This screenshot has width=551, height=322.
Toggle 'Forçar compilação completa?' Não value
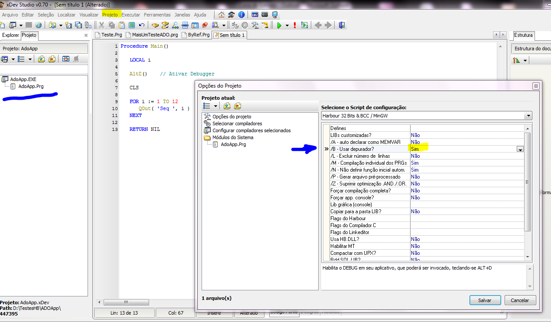pyautogui.click(x=415, y=191)
